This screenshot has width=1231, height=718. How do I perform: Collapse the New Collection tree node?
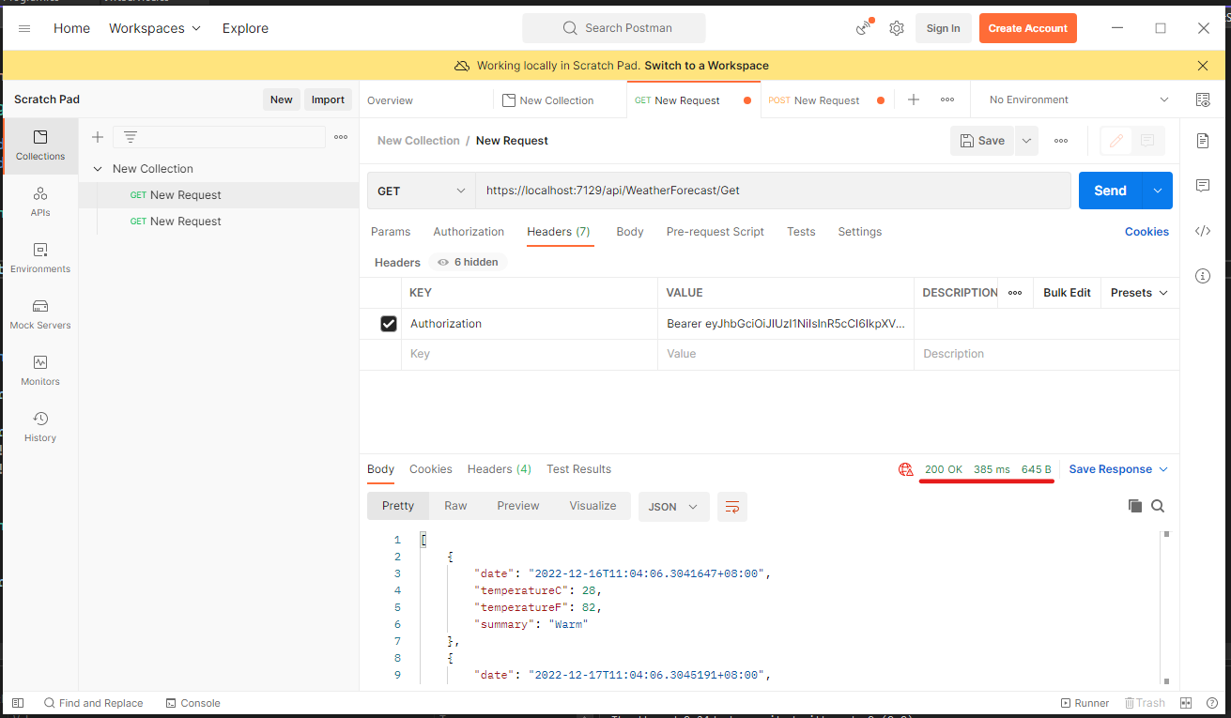point(98,169)
